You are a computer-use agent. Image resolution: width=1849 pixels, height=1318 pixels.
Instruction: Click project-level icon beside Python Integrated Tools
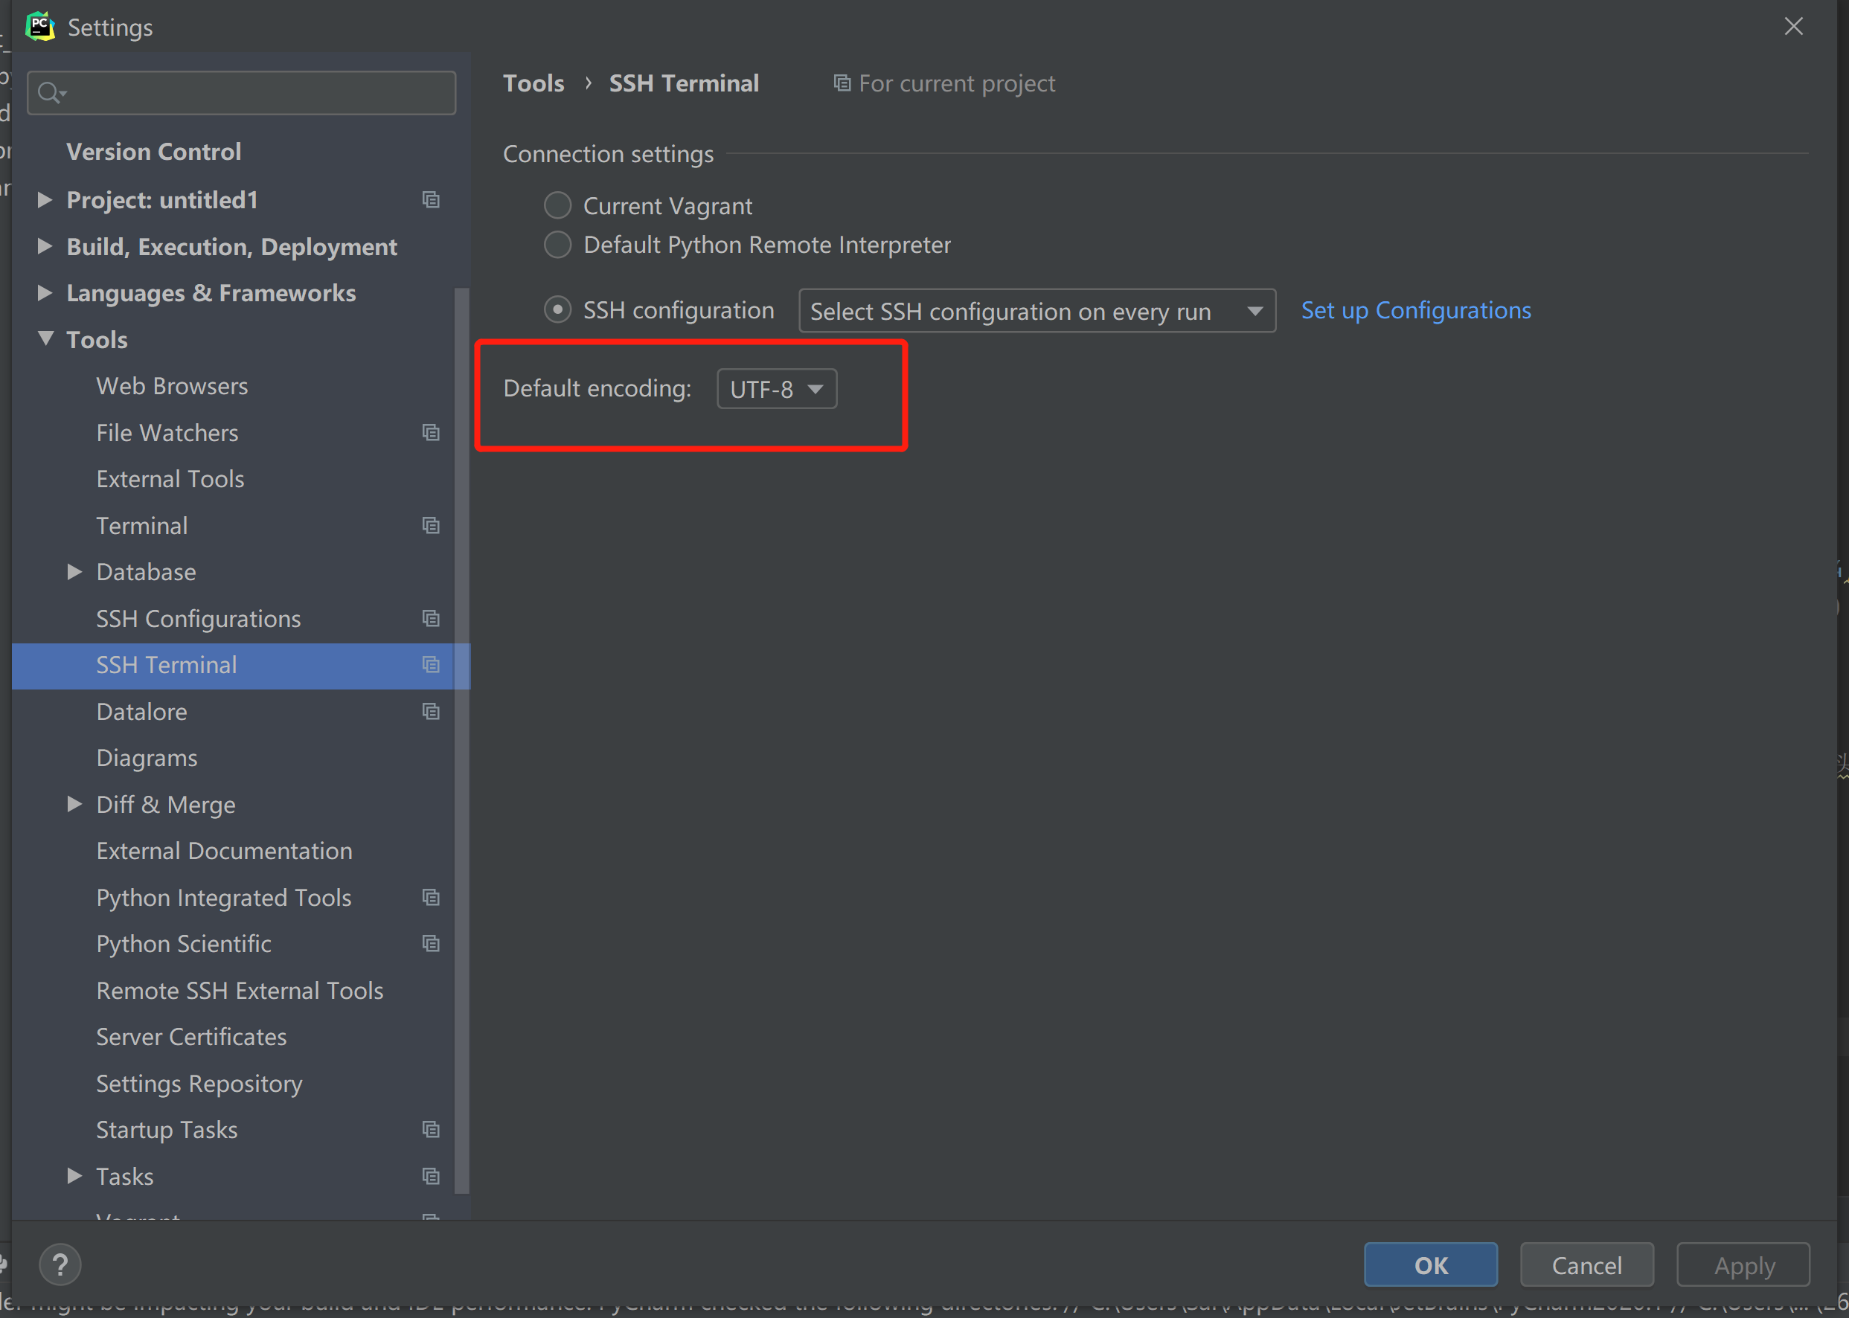click(431, 898)
